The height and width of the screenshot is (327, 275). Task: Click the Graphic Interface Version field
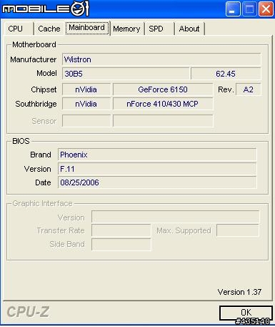175,217
